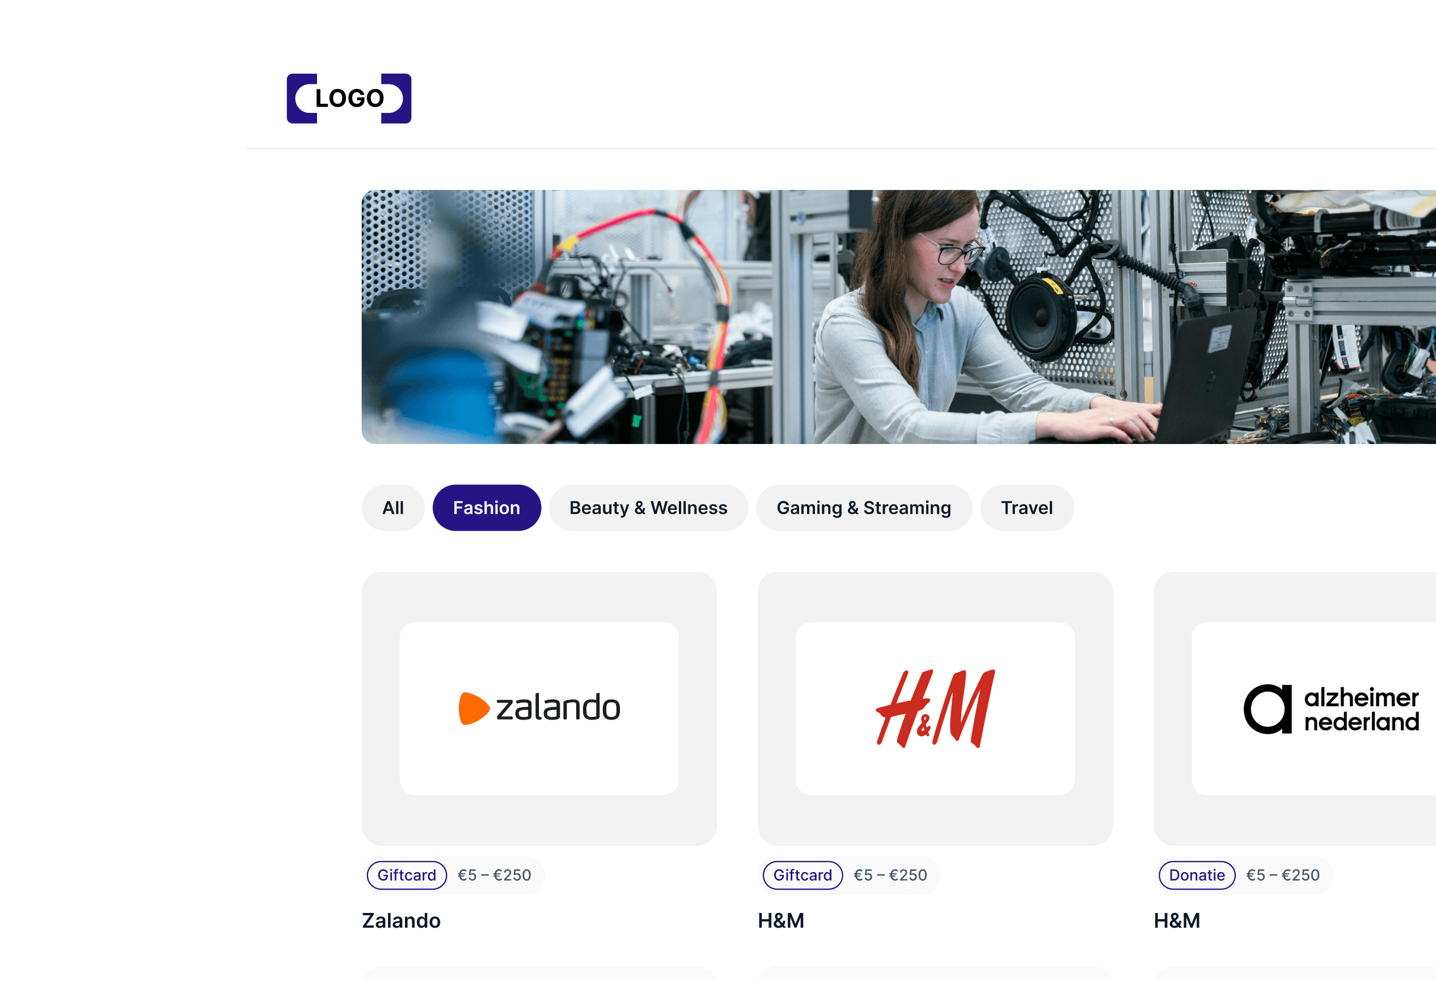1436x981 pixels.
Task: Open the H&M title below red logo
Action: pos(781,920)
